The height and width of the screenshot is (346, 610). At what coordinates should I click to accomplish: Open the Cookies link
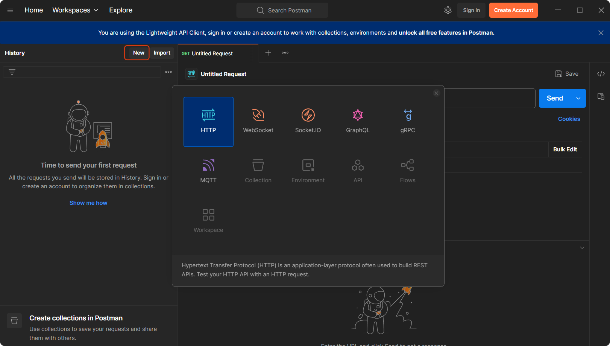(x=569, y=119)
